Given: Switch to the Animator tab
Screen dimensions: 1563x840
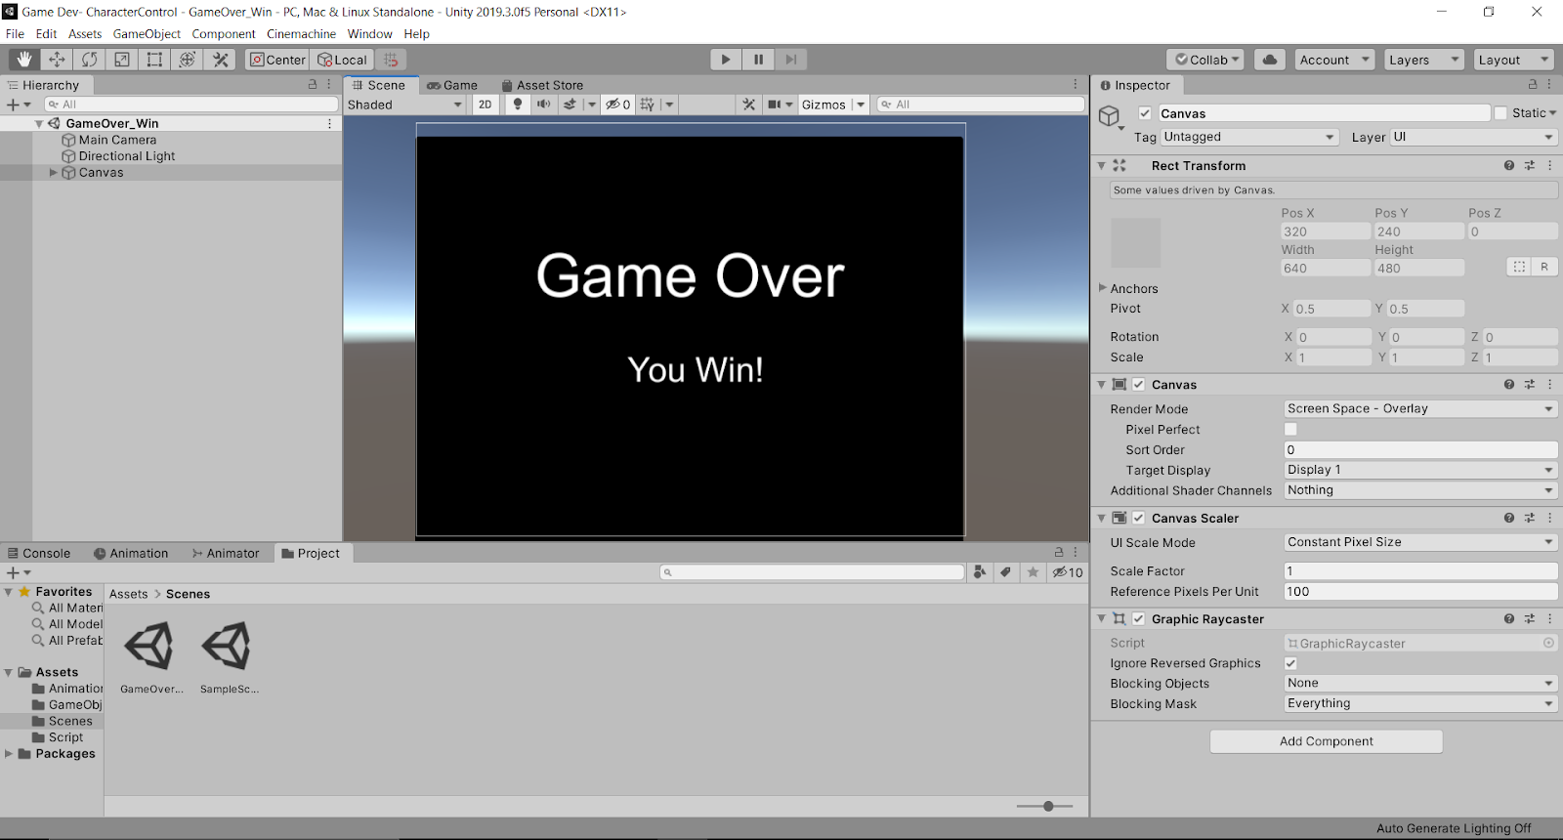Looking at the screenshot, I should (x=226, y=553).
